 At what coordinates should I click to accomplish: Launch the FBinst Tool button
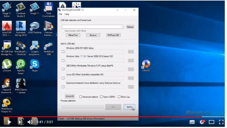pyautogui.click(x=73, y=35)
